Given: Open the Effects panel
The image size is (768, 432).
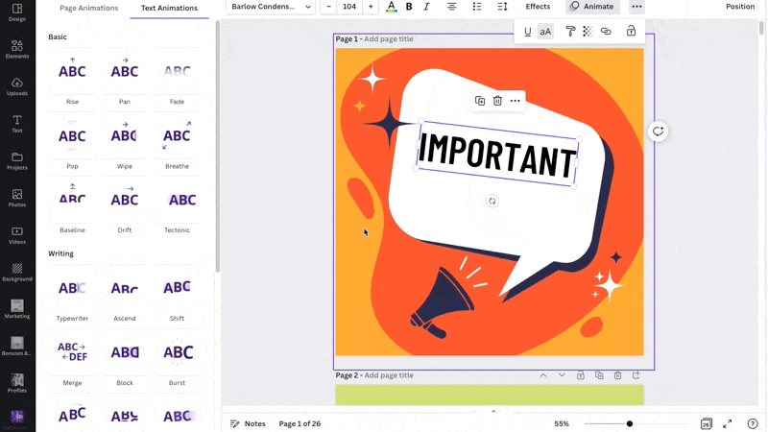Looking at the screenshot, I should click(538, 7).
